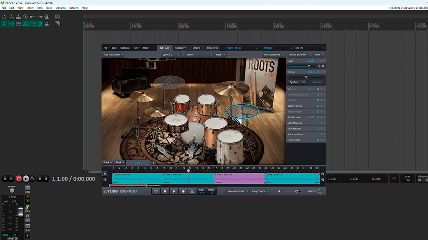Toggle ripple editing icon

[x=18, y=24]
